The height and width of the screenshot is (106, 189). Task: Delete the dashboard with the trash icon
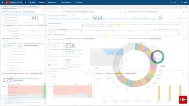[x=186, y=7]
